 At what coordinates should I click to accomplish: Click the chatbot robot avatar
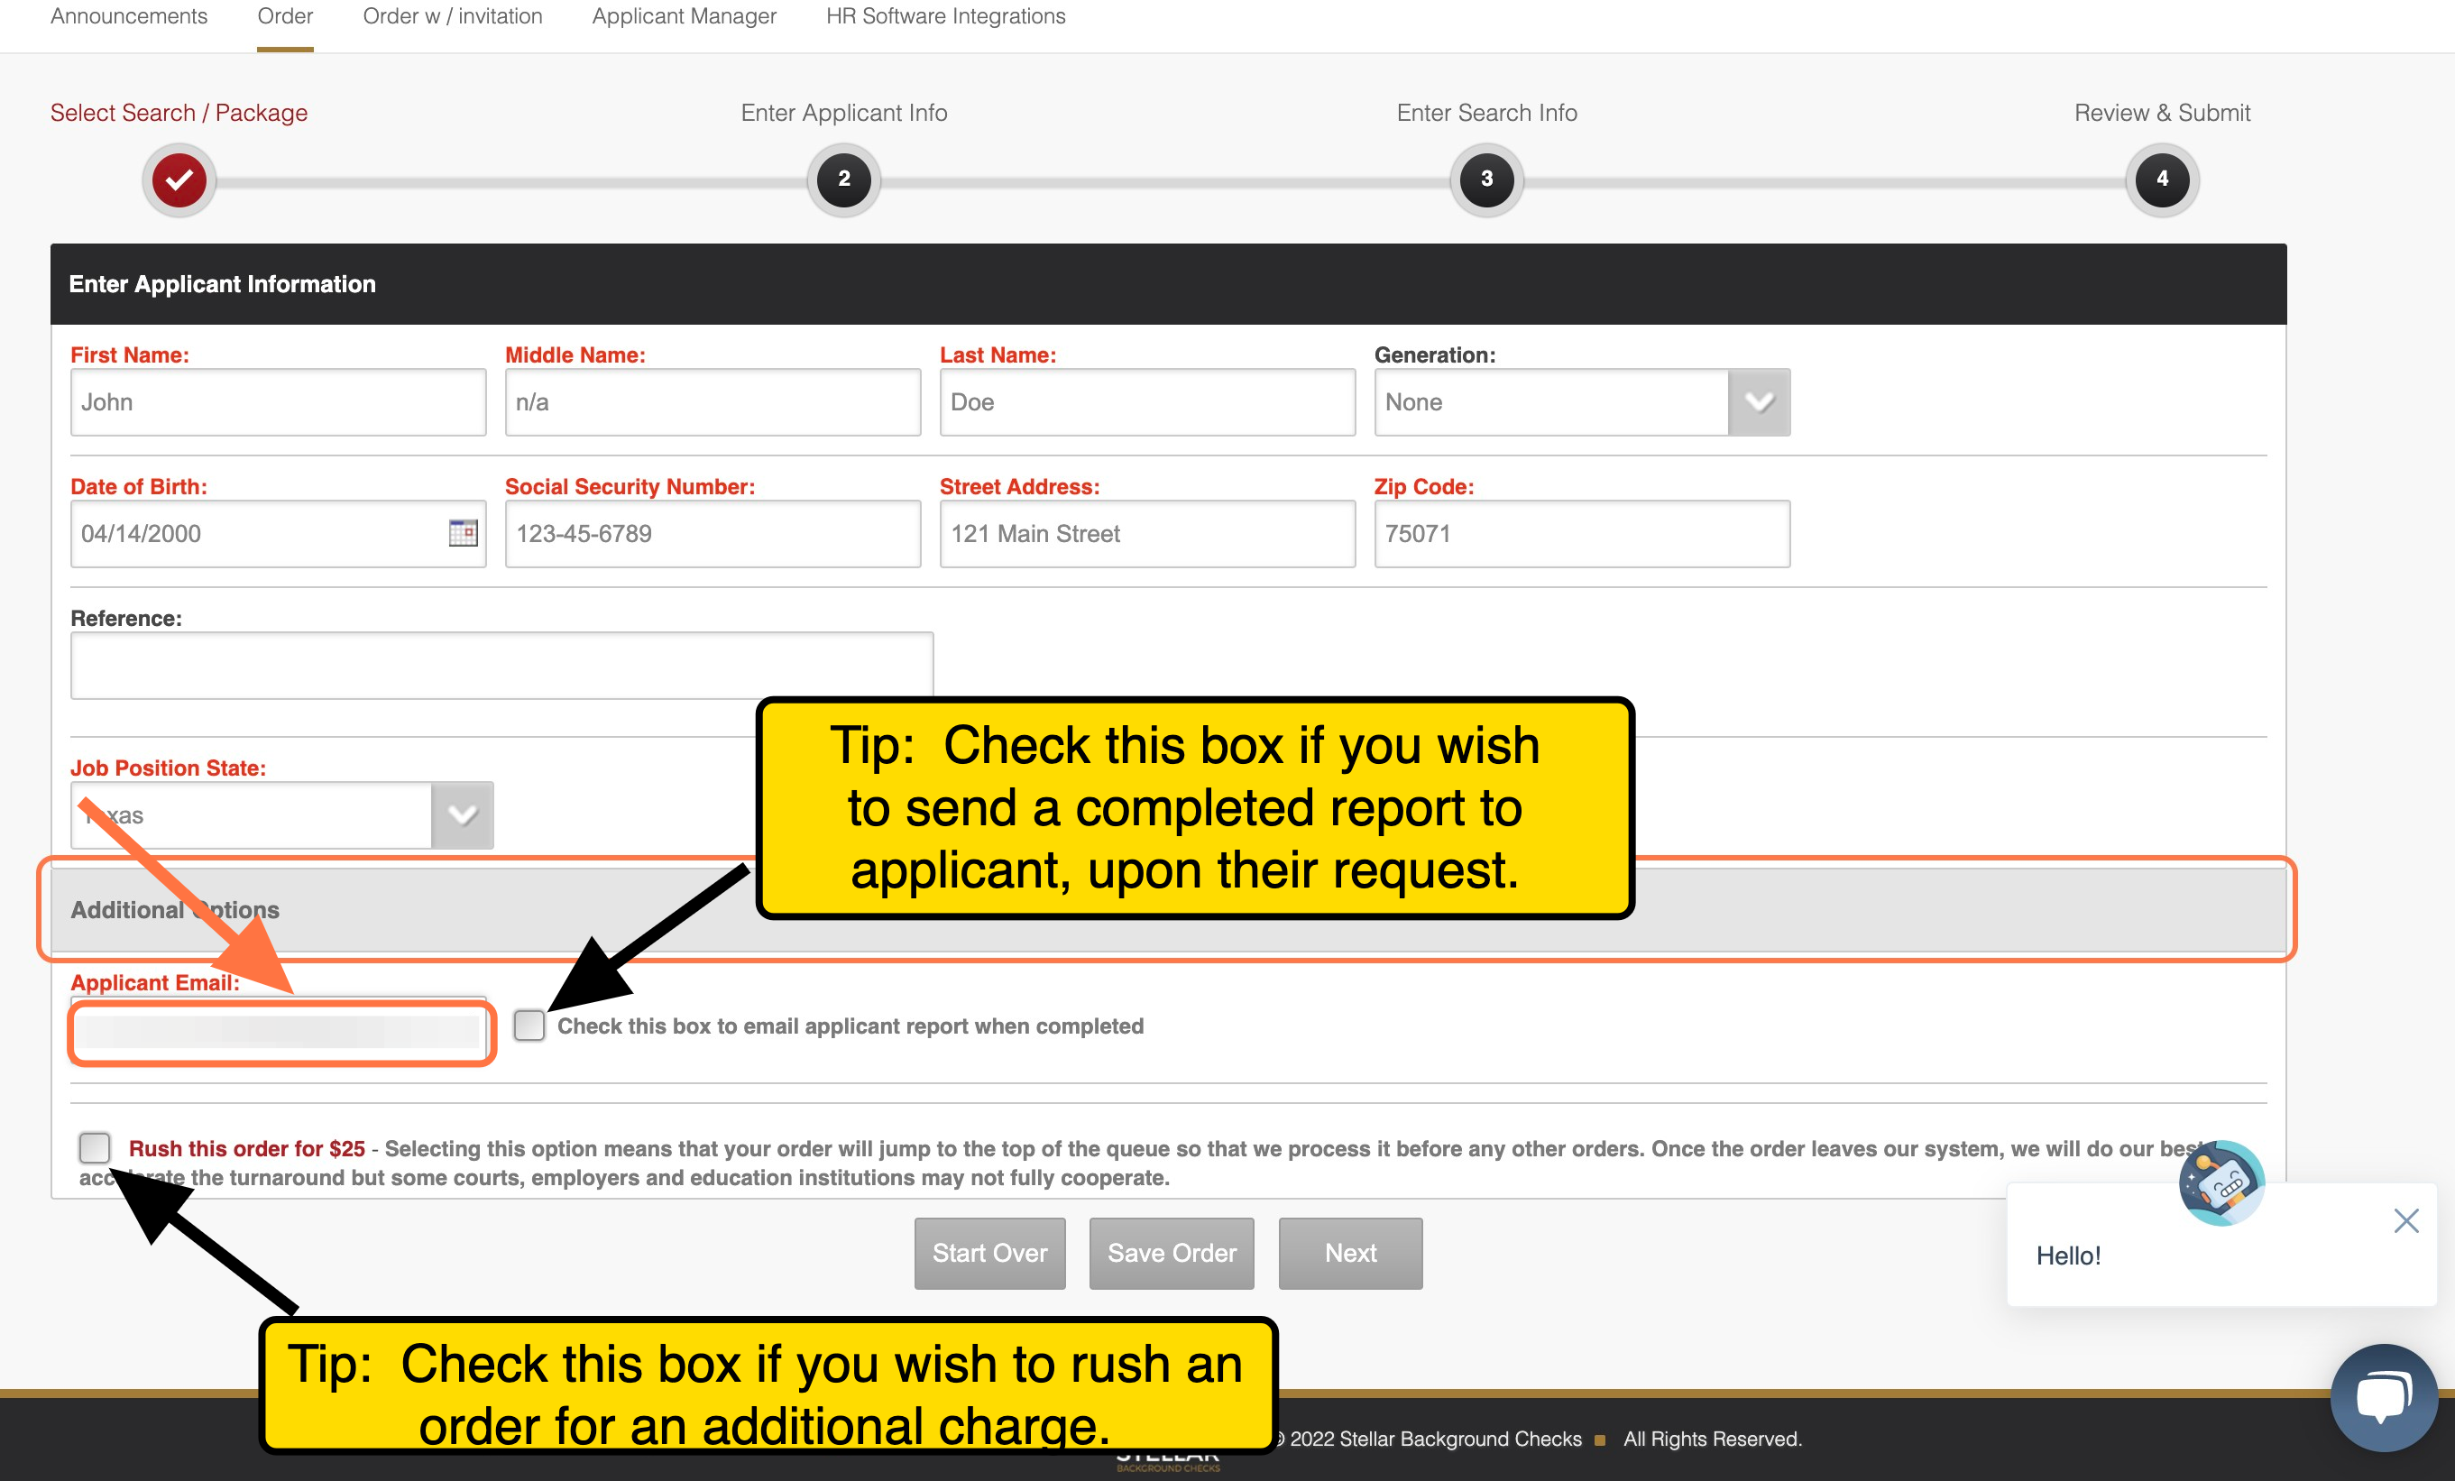(x=2221, y=1183)
